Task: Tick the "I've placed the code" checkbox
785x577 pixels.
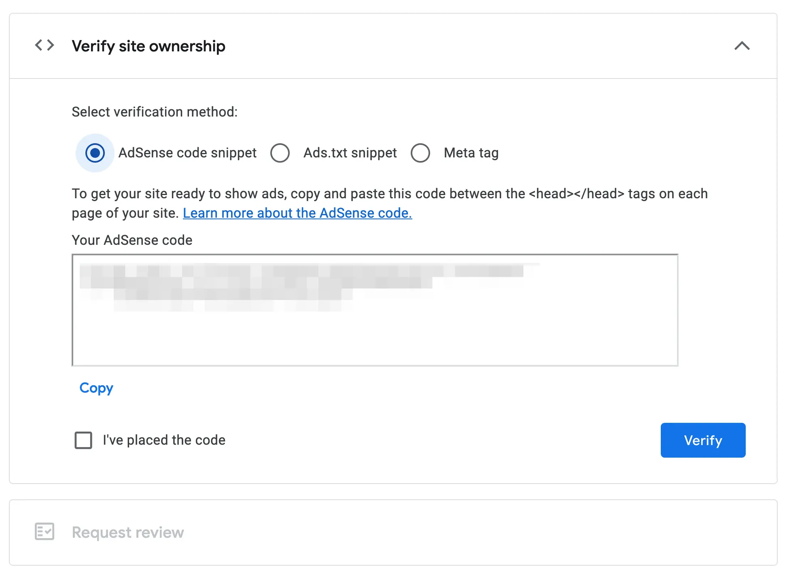Action: click(83, 440)
